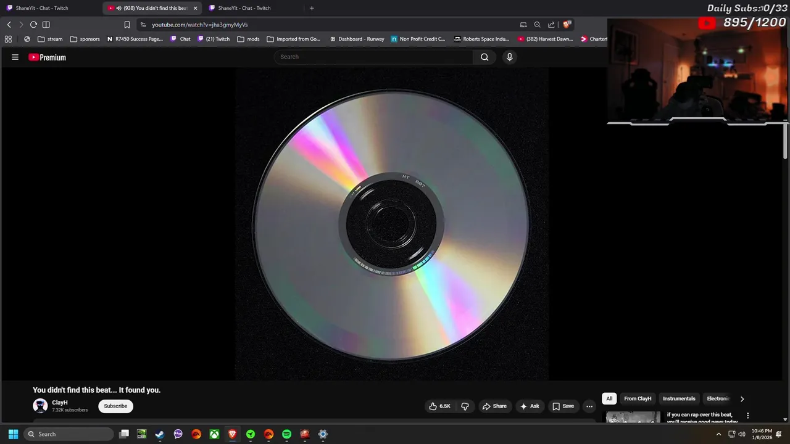Select the All filter chip
790x444 pixels.
[609, 398]
